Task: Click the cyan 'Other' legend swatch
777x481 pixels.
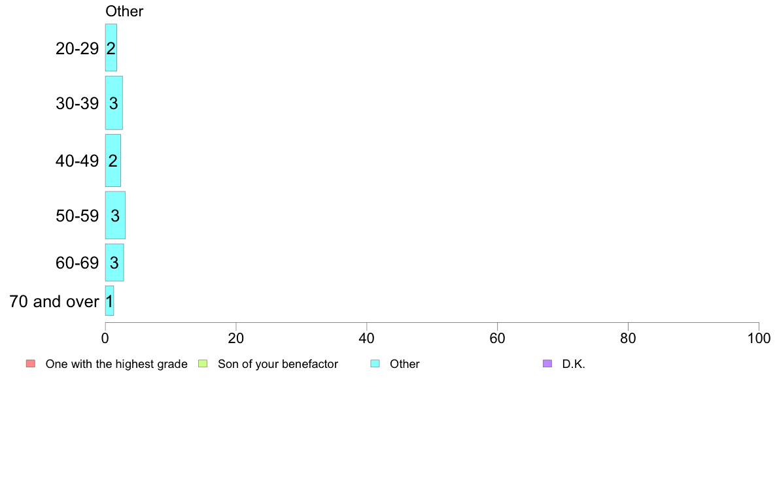Action: coord(375,363)
